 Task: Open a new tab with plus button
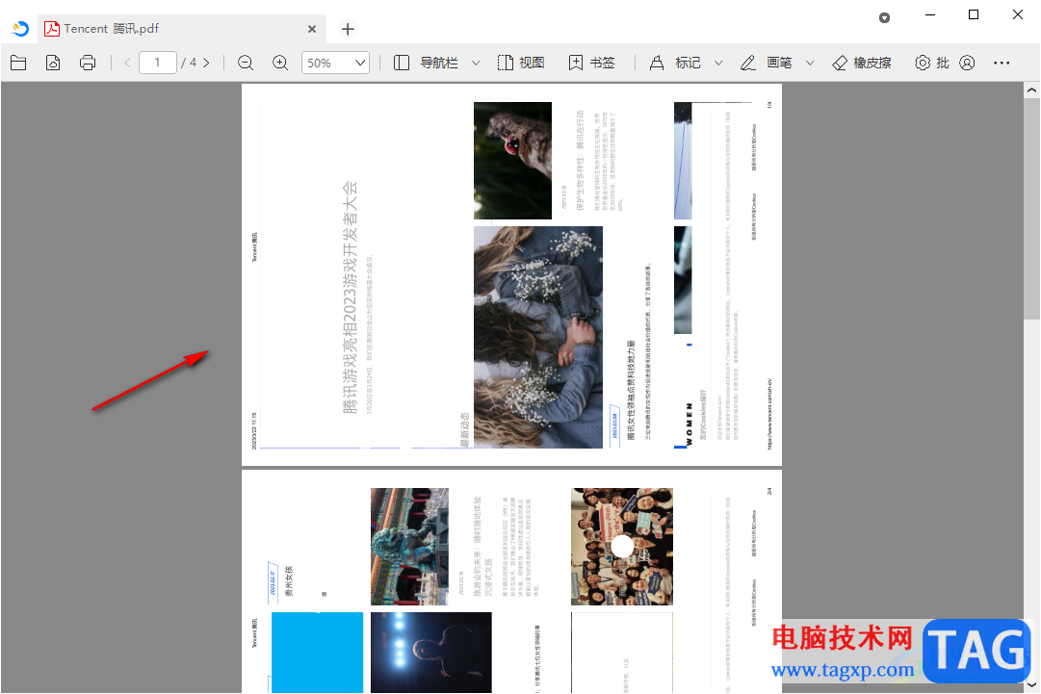(348, 29)
